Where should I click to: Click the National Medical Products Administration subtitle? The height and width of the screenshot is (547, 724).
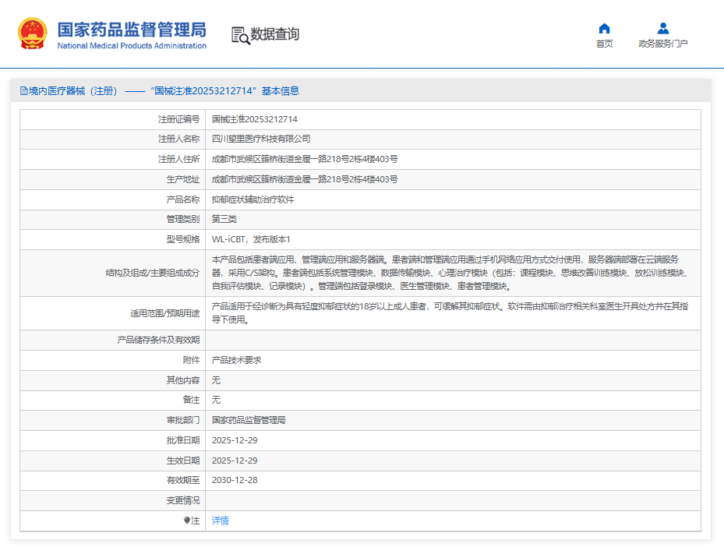(x=132, y=46)
